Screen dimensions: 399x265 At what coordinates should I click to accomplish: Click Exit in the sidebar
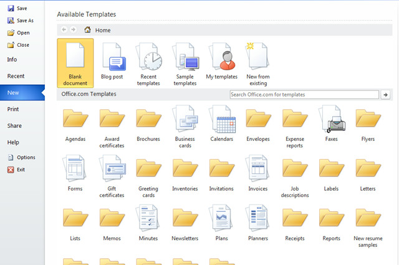17,170
